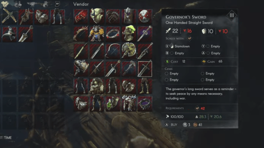Pick the antlered skull helmet item
Viewport: 264px width, 148px height.
click(x=129, y=104)
